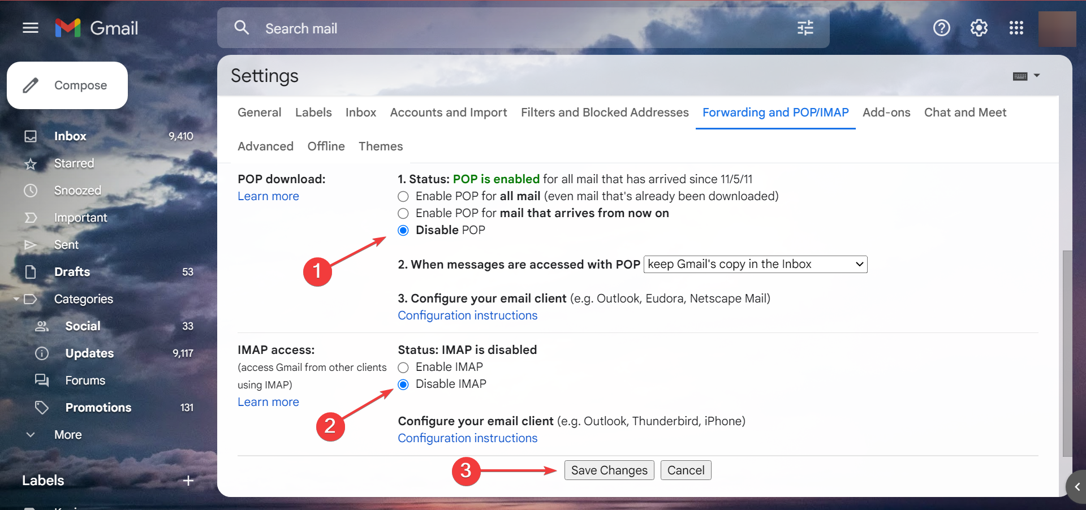This screenshot has width=1086, height=510.
Task: Click the search mail magnifier icon
Action: pyautogui.click(x=242, y=28)
